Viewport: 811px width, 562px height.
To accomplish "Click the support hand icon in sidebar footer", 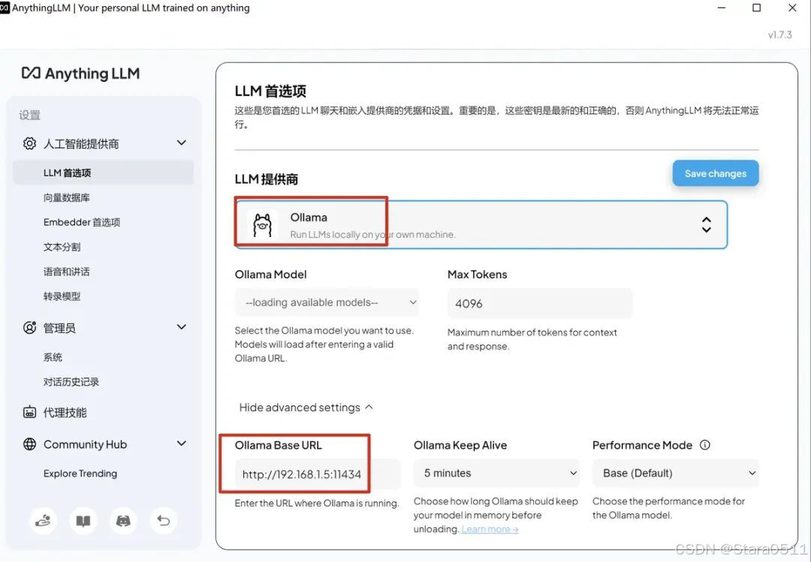I will tap(43, 521).
